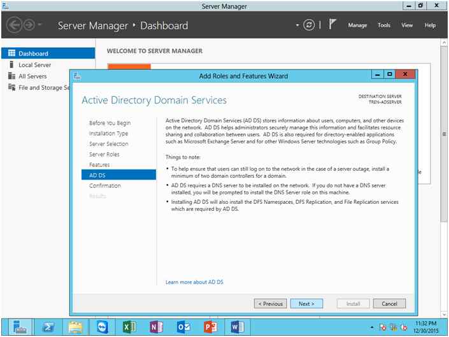449x337 pixels.
Task: Click scrollbar up arrow in Server Manager
Action: click(x=444, y=43)
